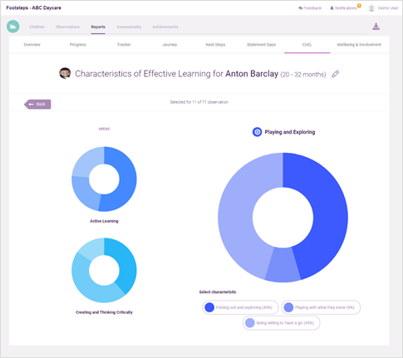This screenshot has height=358, width=403.
Task: Toggle Playing with what they know characteristic
Action: coord(321,307)
